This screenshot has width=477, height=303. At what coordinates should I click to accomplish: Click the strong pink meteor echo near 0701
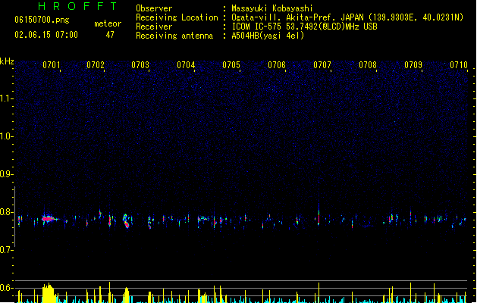point(48,218)
